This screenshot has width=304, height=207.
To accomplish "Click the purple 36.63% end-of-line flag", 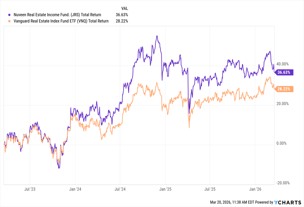I will [285, 72].
